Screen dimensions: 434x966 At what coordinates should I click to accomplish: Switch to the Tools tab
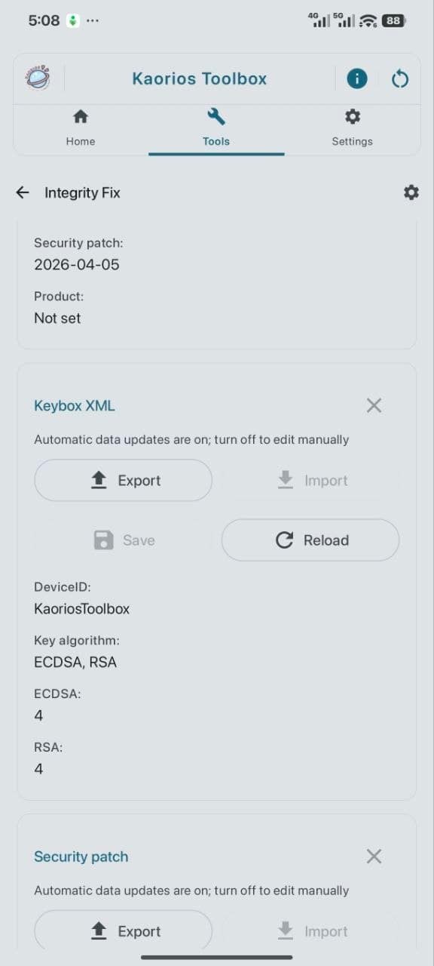(216, 128)
